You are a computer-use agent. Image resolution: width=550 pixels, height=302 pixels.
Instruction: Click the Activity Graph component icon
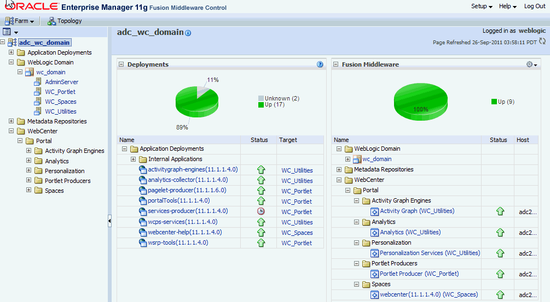(x=375, y=211)
